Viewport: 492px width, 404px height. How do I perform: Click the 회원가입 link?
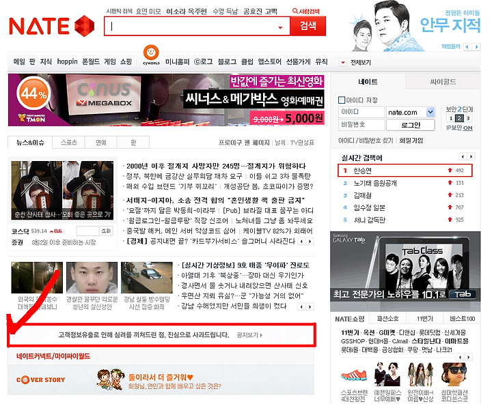pyautogui.click(x=411, y=141)
